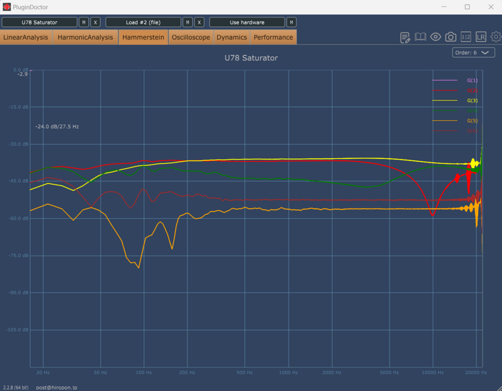Open the Order: 6 dropdown

click(474, 52)
